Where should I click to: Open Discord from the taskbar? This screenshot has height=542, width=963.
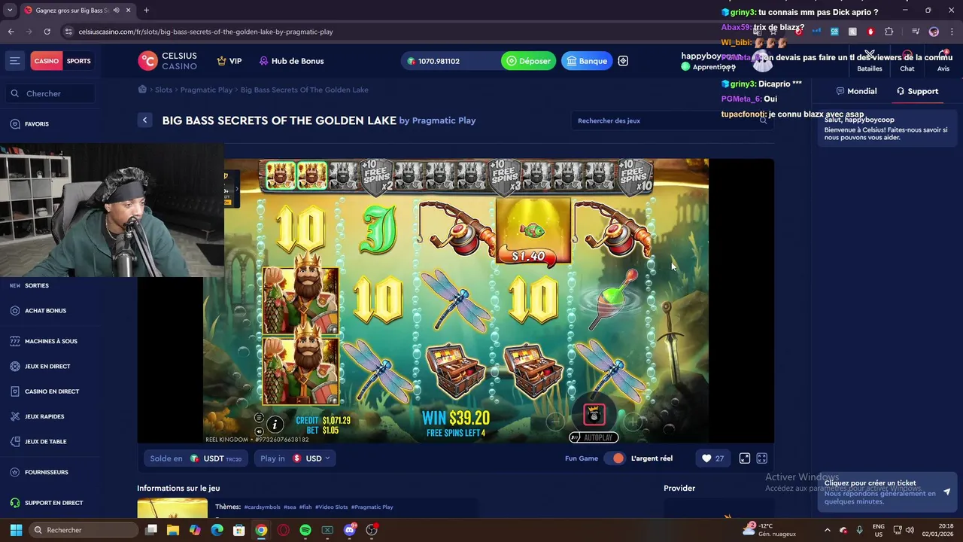click(x=349, y=530)
